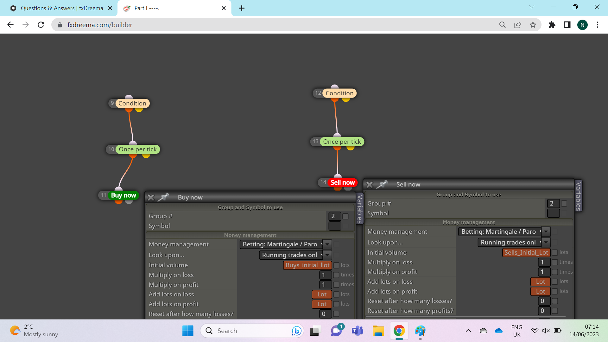Toggle Initial volume checkbox in Sell now
608x342 pixels.
(555, 253)
